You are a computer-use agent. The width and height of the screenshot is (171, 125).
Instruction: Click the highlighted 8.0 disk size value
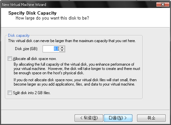point(56,49)
